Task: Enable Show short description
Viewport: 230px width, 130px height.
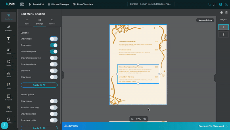Action: (54, 58)
